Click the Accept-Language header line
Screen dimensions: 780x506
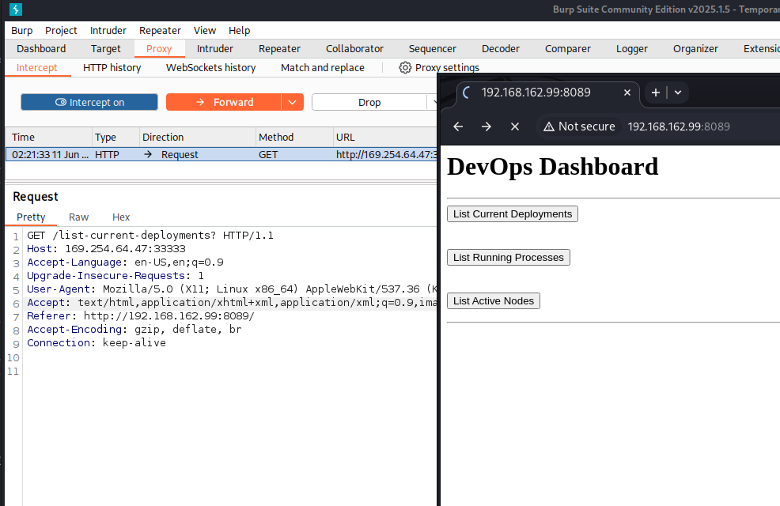point(125,262)
